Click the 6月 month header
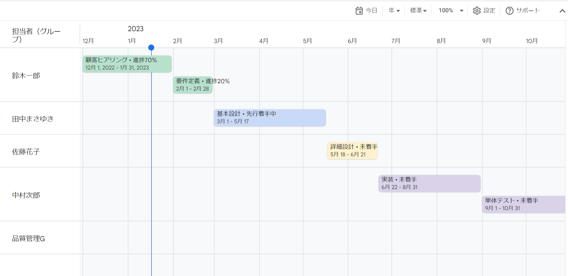Screen dimensions: 568x276 click(x=352, y=41)
